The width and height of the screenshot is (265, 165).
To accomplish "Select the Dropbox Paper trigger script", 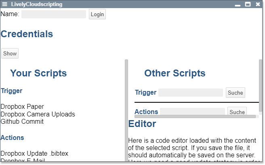I will coord(22,107).
